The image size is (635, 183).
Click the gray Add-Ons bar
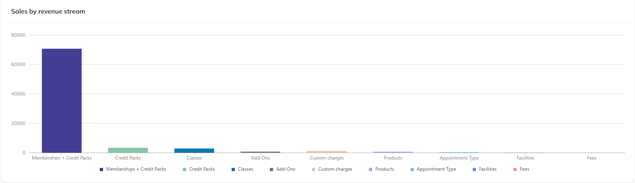tap(260, 152)
